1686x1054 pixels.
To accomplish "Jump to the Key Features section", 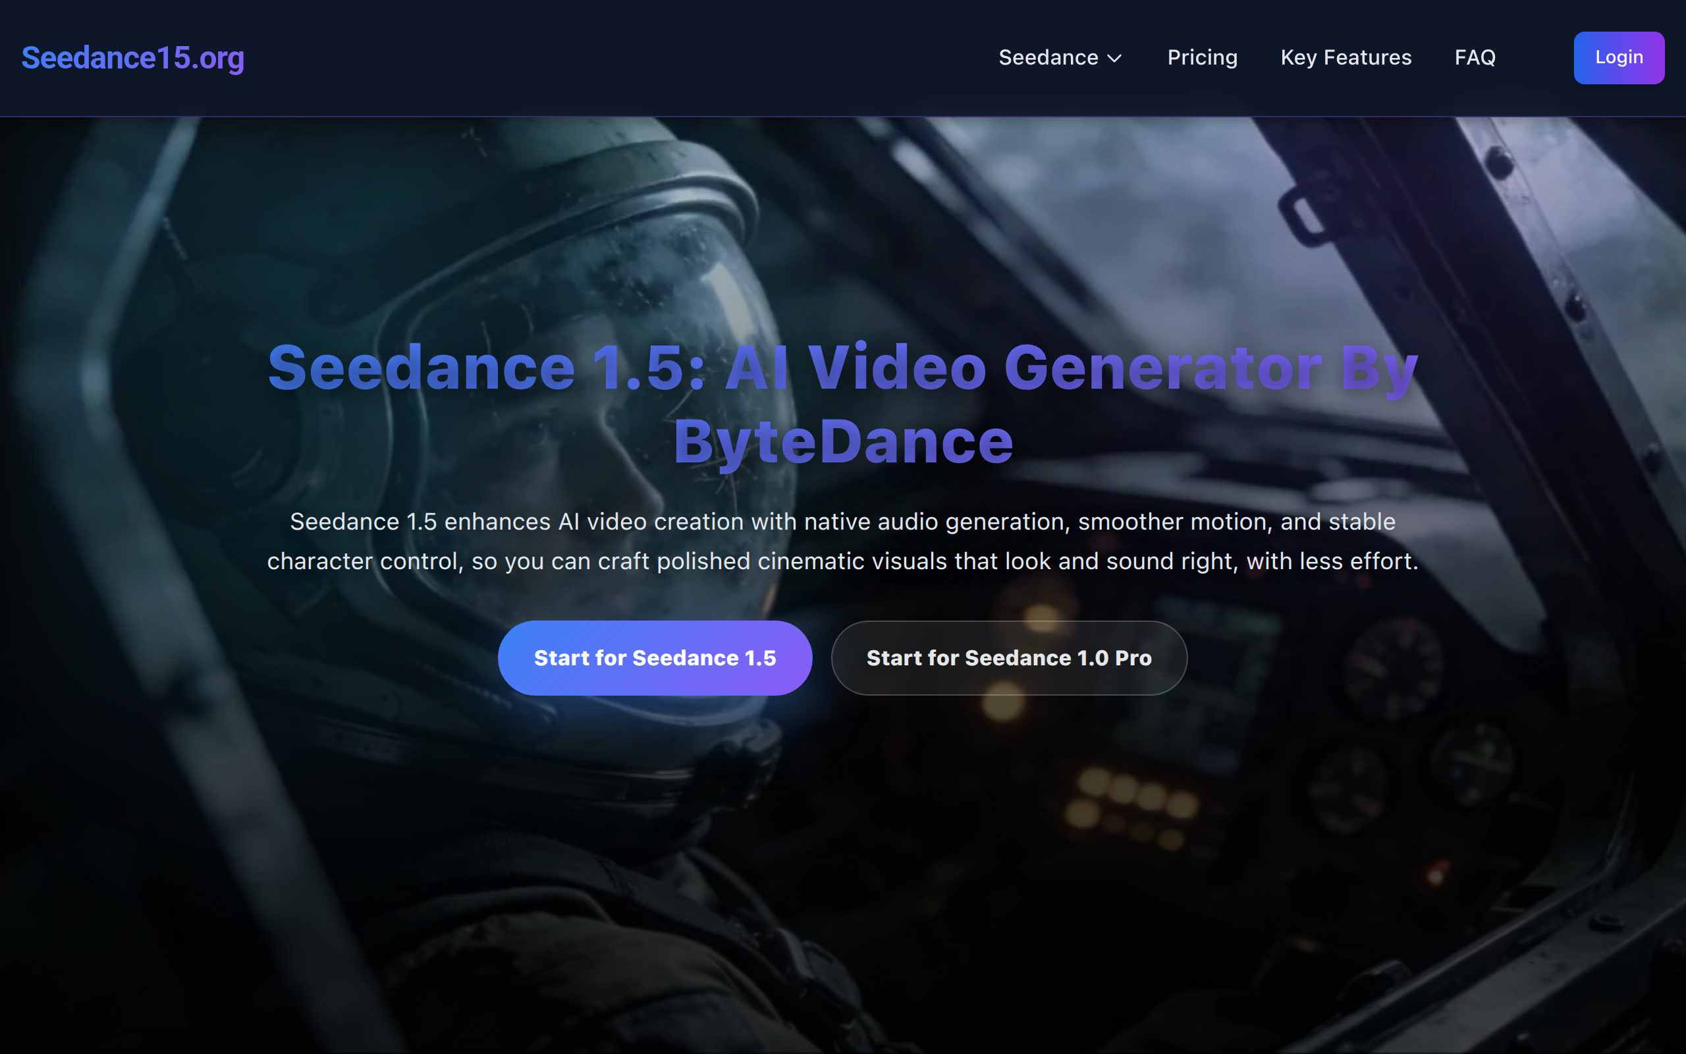I will 1346,58.
